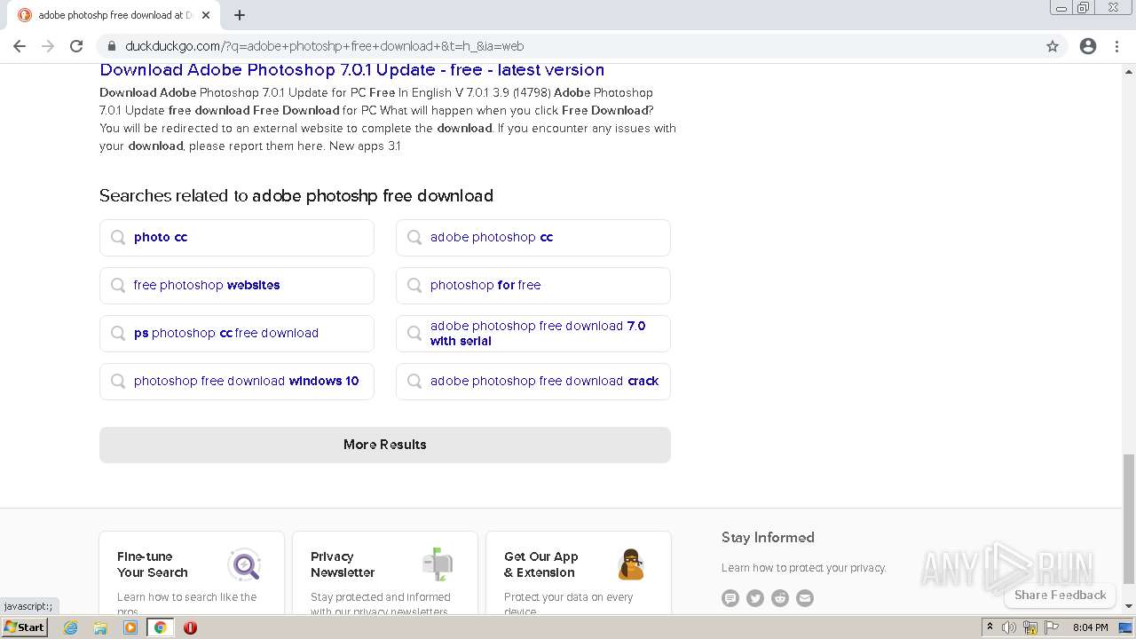This screenshot has width=1136, height=639.
Task: Open a new tab with plus button
Action: [240, 15]
